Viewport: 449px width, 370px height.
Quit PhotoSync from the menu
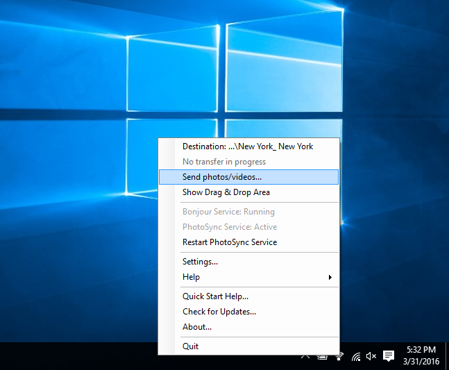click(x=248, y=346)
